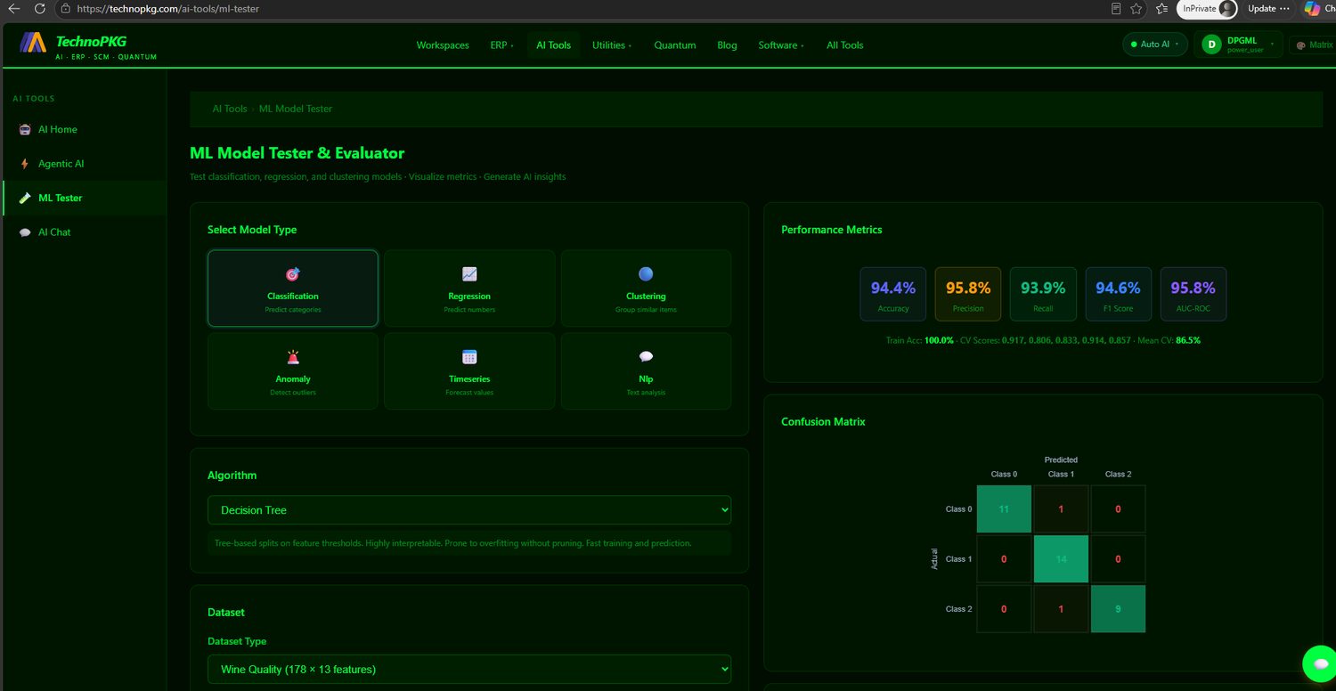Image resolution: width=1336 pixels, height=691 pixels.
Task: Open the AI Chat speech bubble icon
Action: (25, 232)
